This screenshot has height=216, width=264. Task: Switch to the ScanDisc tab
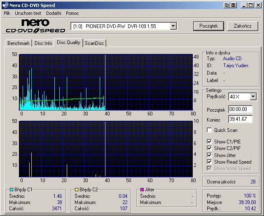click(94, 43)
